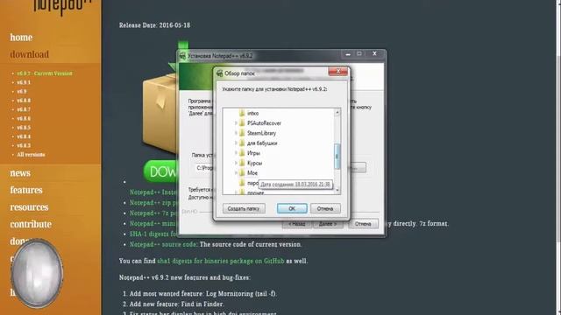Open the v6.8.6 version link

point(24,119)
